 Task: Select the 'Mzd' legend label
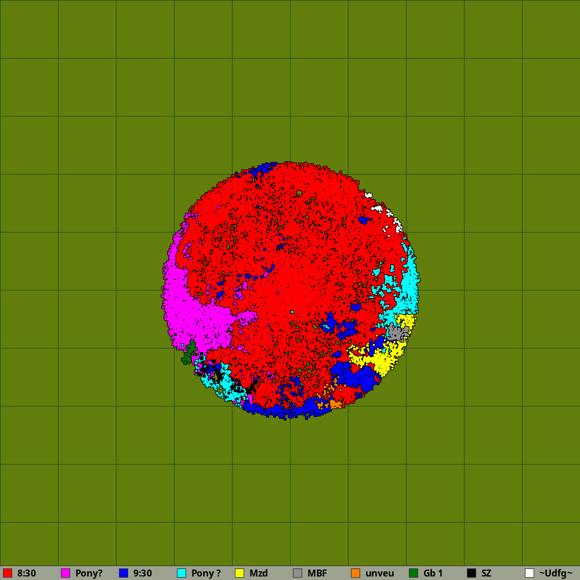click(259, 573)
